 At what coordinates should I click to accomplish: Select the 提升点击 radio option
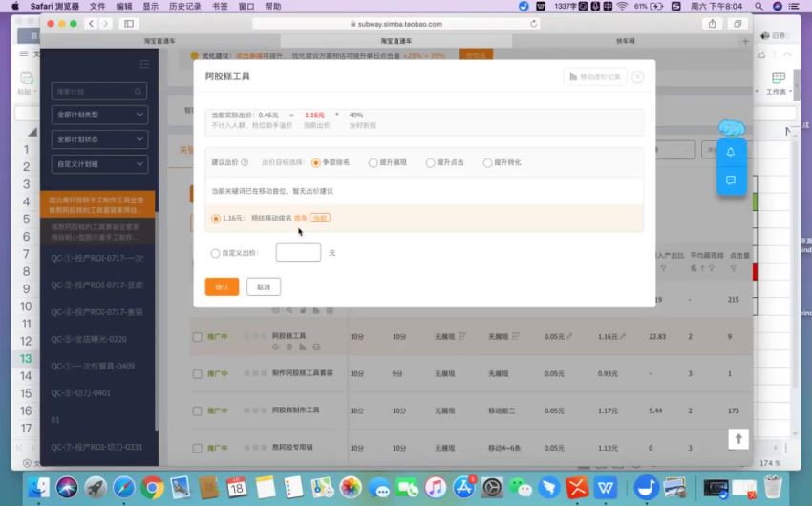coord(430,163)
